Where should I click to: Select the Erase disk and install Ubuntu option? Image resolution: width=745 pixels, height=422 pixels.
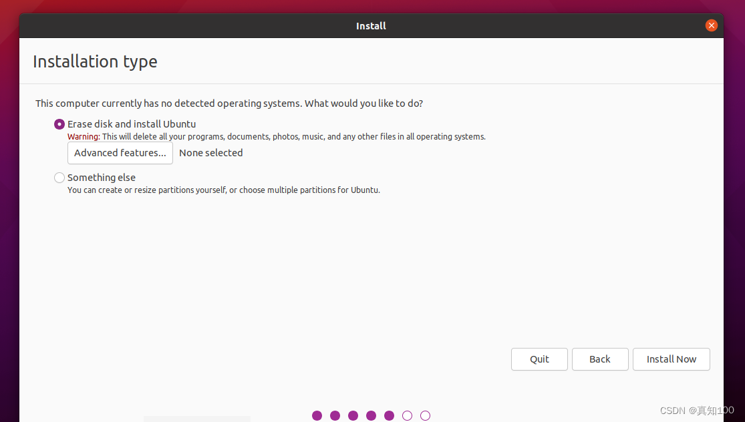(59, 124)
